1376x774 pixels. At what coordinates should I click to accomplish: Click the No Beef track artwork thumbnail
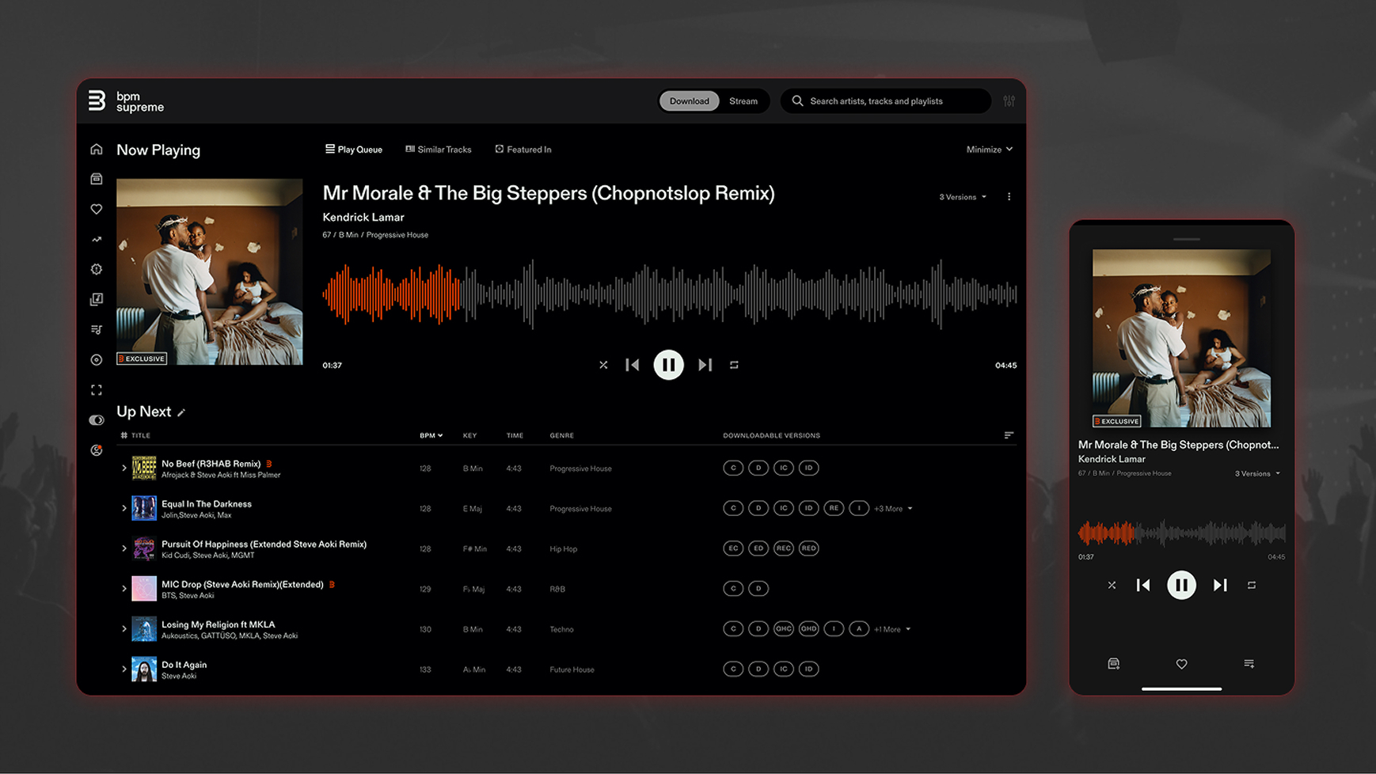click(x=143, y=468)
